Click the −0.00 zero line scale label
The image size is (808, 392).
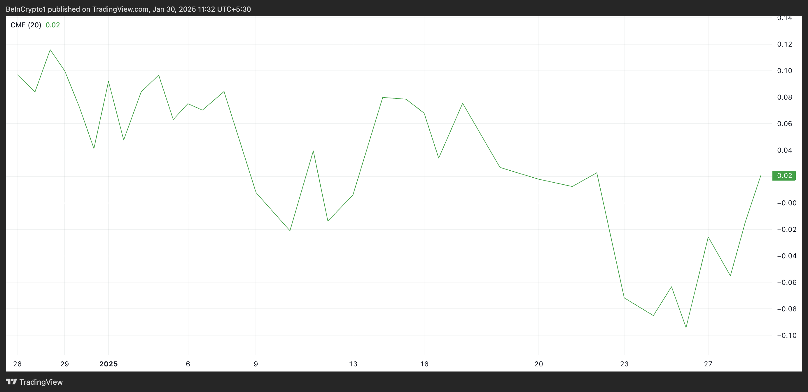787,203
